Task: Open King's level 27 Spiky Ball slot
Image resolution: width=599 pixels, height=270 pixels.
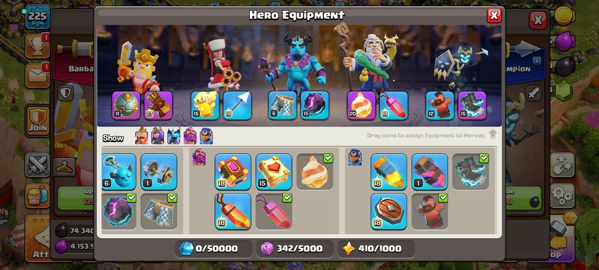Action: (158, 105)
